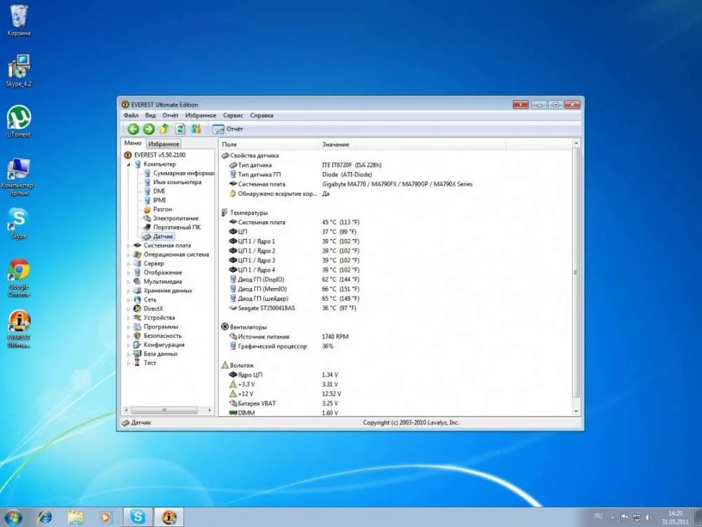Open the EVEREST Ultimate desktop shortcut

(19, 330)
